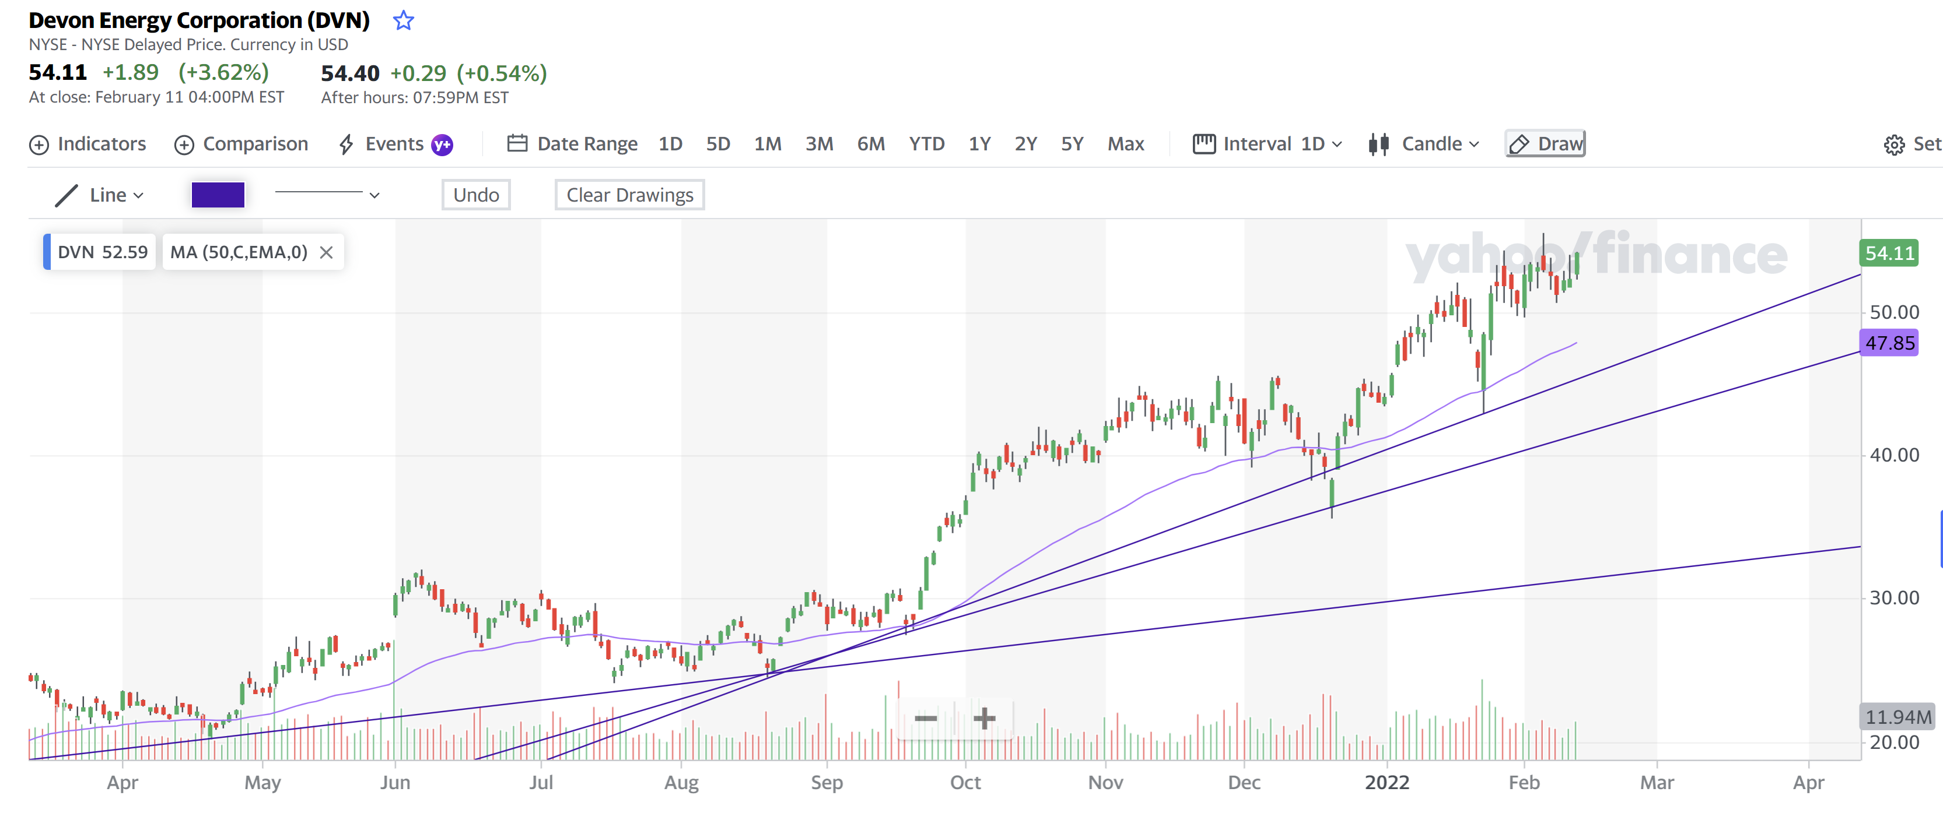The width and height of the screenshot is (1943, 820).
Task: Click the Date Range calendar icon
Action: click(x=517, y=143)
